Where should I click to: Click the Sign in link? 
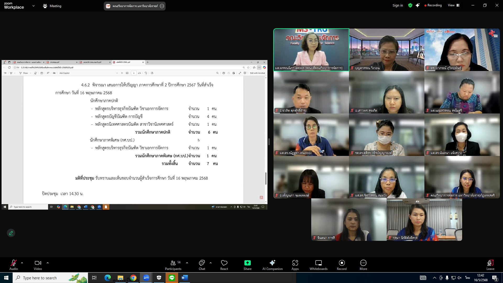point(397,5)
